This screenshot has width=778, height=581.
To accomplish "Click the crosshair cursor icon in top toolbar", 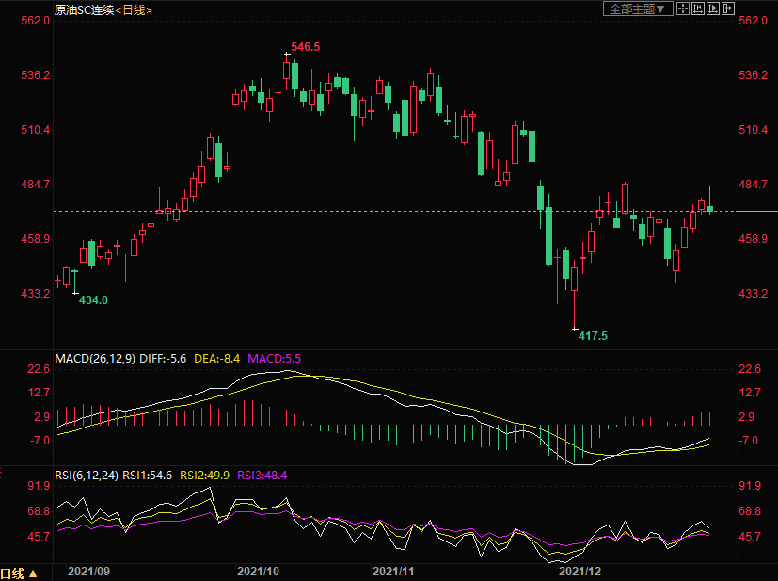I will (x=683, y=8).
